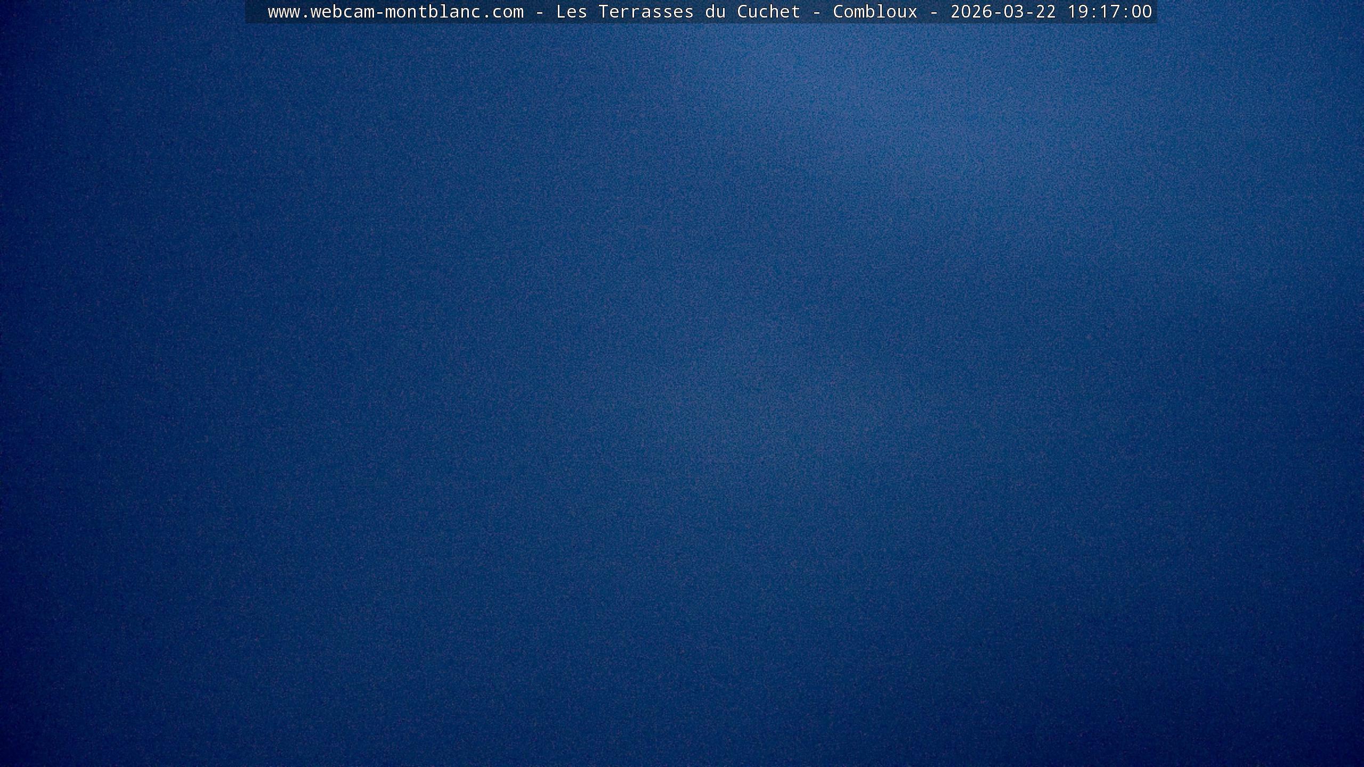Viewport: 1364px width, 767px height.
Task: Click the www.webcam-montblanc.com URL text
Action: tap(395, 12)
